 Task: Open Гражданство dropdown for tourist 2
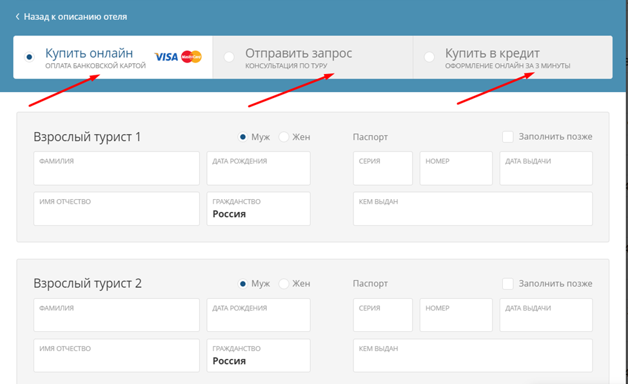coord(258,356)
